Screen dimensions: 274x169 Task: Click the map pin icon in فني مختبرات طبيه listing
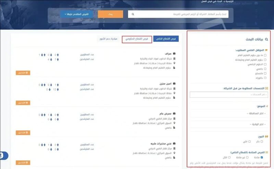click(x=174, y=153)
